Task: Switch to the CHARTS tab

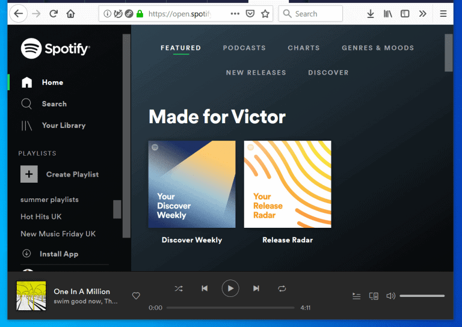Action: click(304, 48)
